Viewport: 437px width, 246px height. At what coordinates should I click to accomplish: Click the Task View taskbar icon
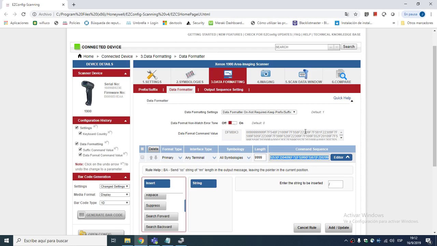(114, 241)
